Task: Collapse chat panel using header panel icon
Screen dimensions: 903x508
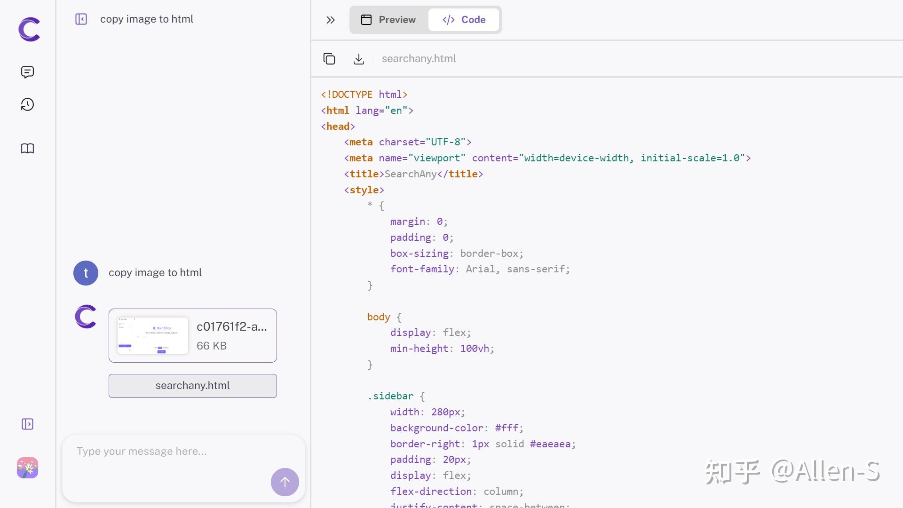Action: (81, 19)
